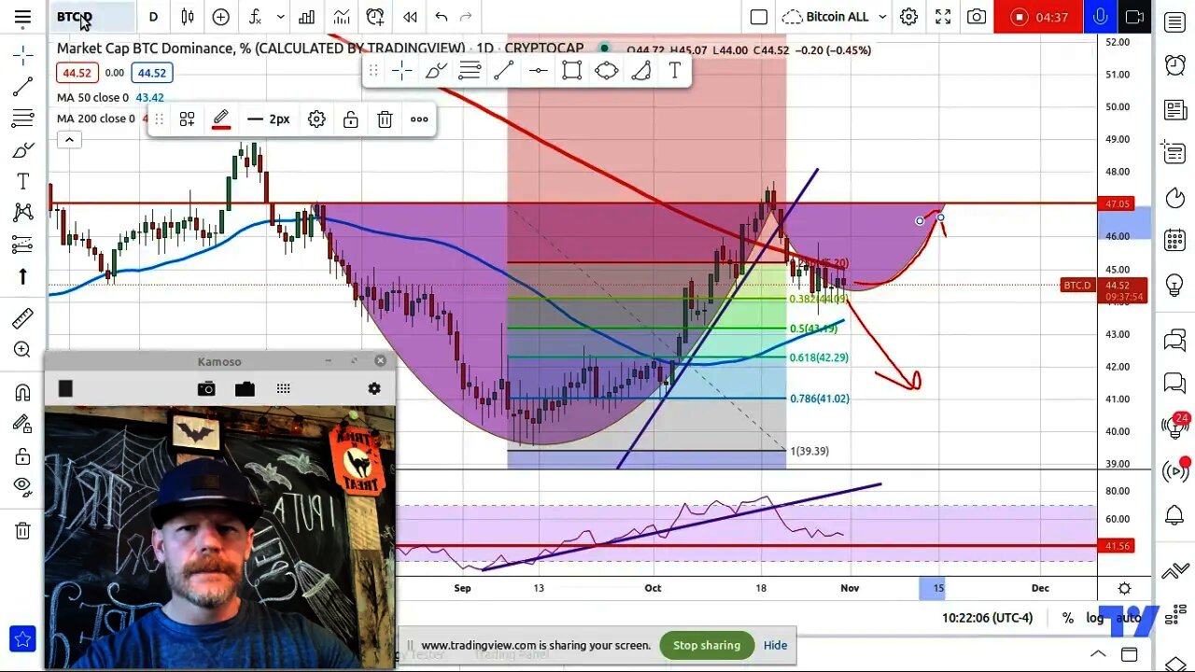Open the TradingView hamburger menu

coord(22,17)
